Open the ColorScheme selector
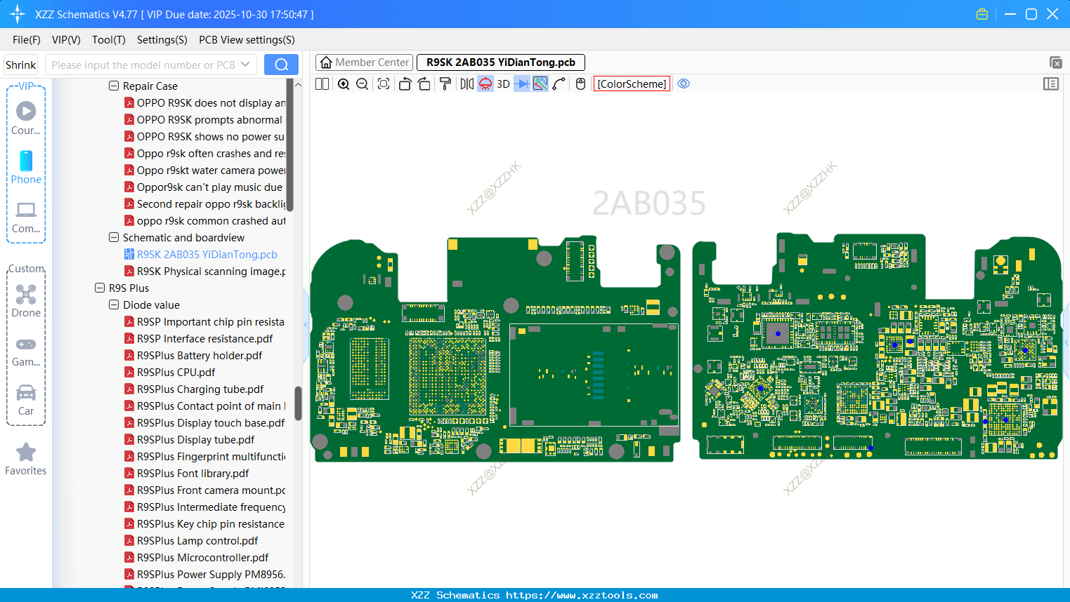The height and width of the screenshot is (602, 1070). pos(631,83)
